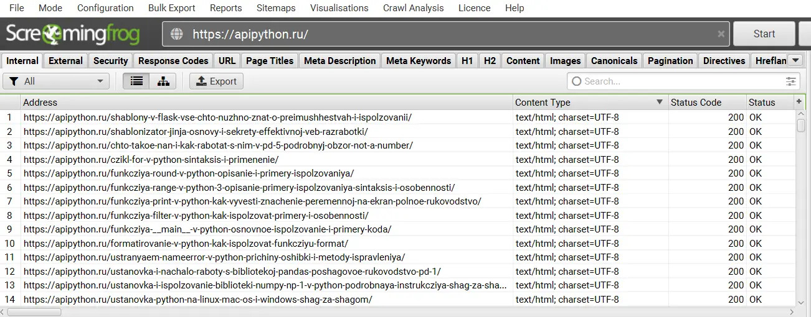
Task: Open the Bulk Export menu
Action: (172, 8)
